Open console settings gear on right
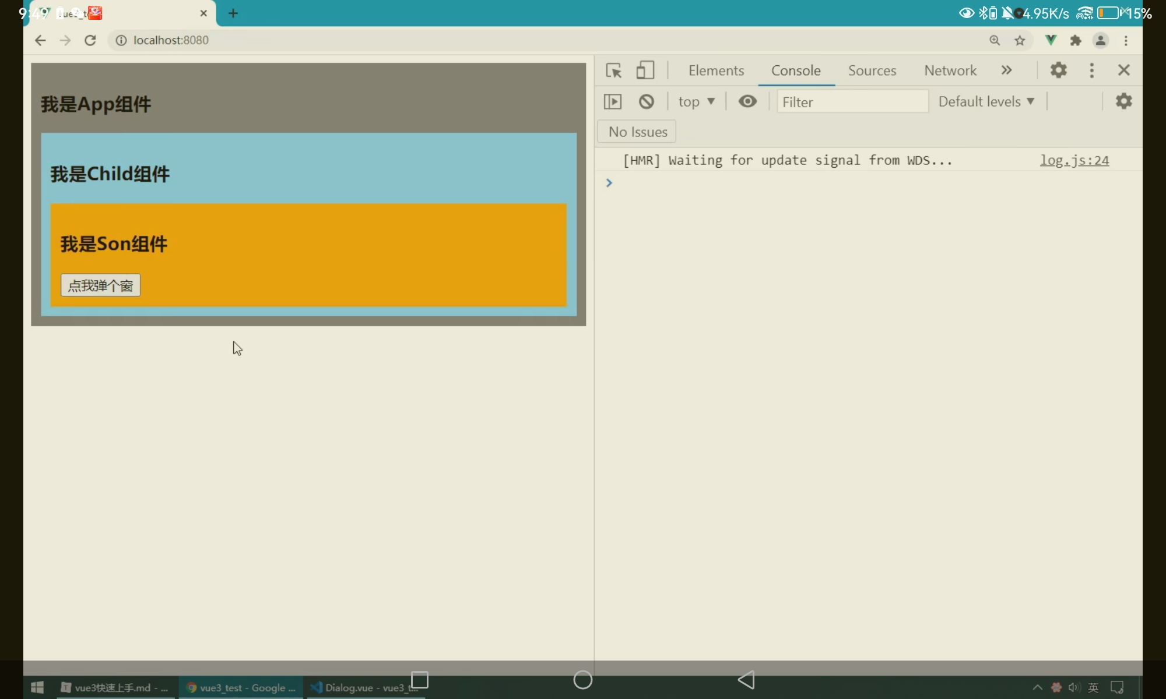Image resolution: width=1166 pixels, height=699 pixels. [1123, 101]
